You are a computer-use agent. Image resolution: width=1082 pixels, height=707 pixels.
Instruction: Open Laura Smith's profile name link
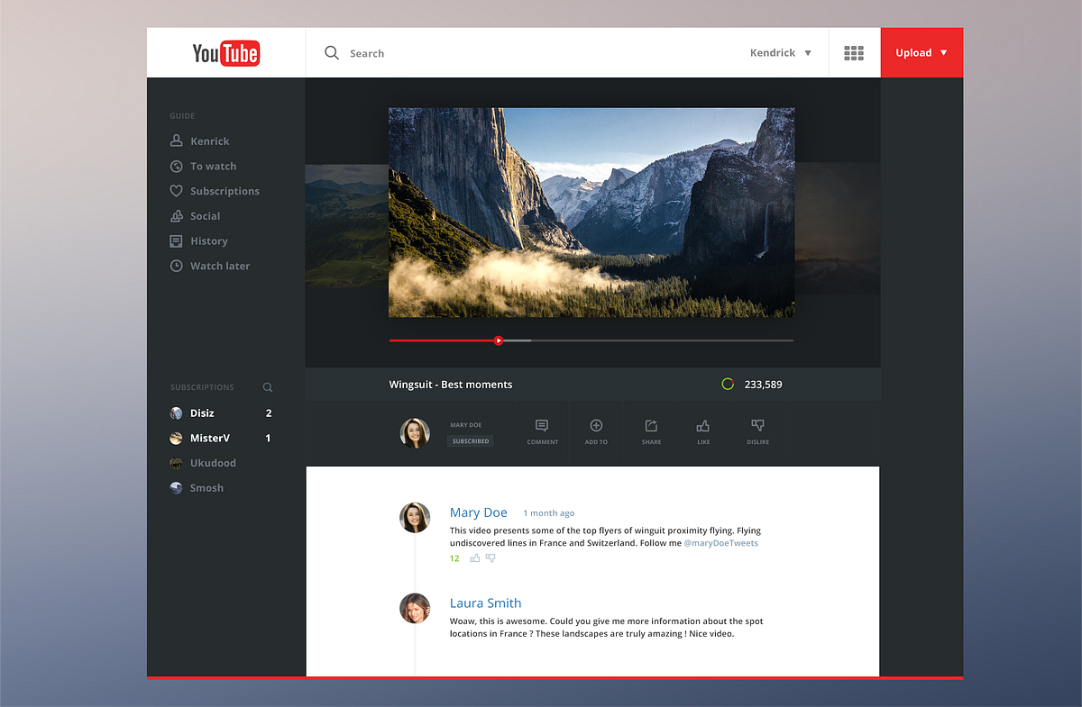[x=485, y=603]
